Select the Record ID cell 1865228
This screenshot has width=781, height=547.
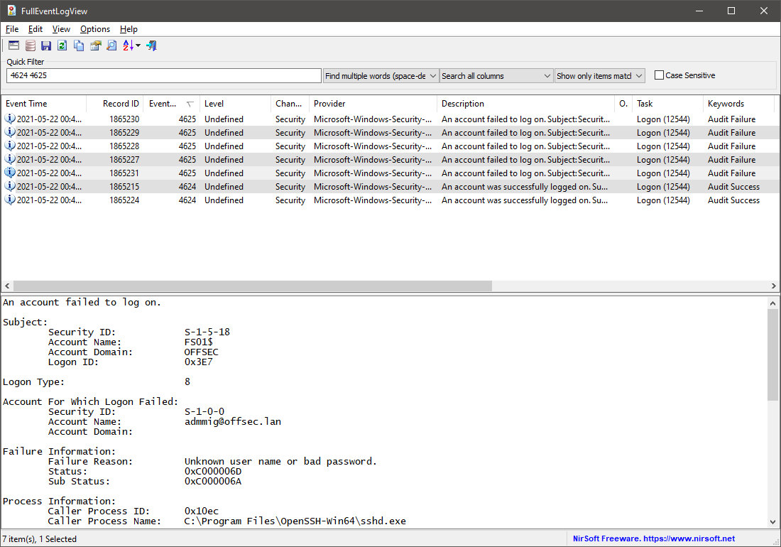[x=124, y=146]
